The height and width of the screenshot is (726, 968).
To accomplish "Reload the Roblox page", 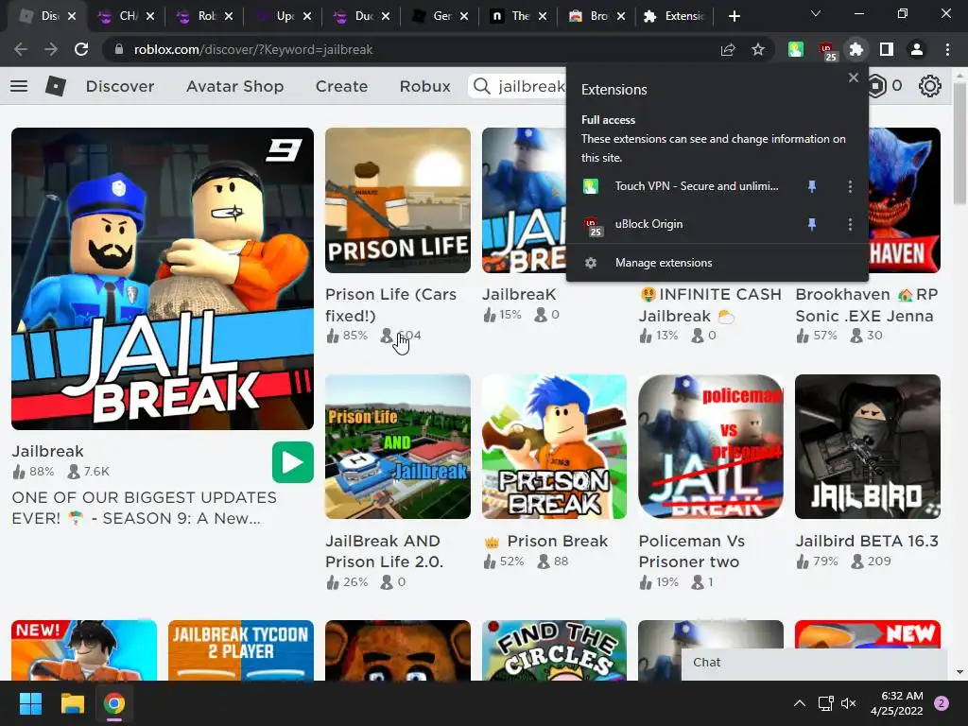I will point(81,49).
